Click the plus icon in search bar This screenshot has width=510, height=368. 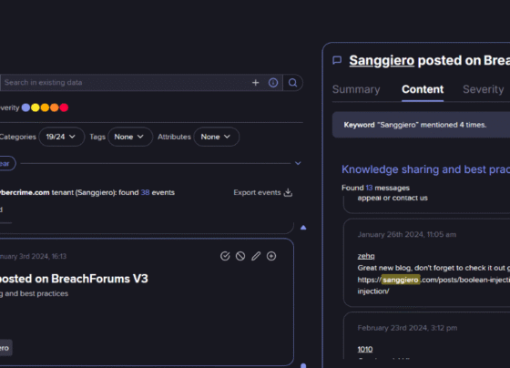pos(255,83)
